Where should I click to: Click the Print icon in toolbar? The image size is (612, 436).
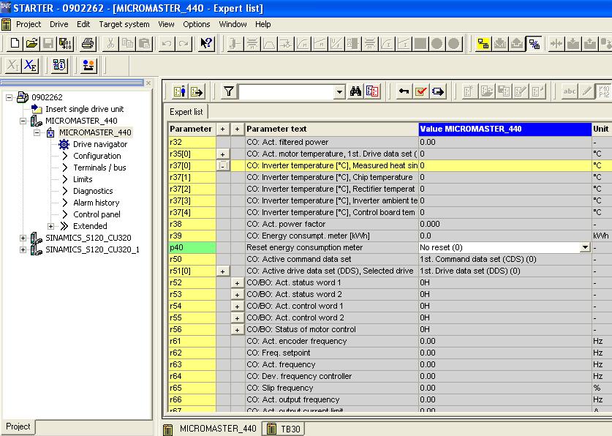coord(88,43)
